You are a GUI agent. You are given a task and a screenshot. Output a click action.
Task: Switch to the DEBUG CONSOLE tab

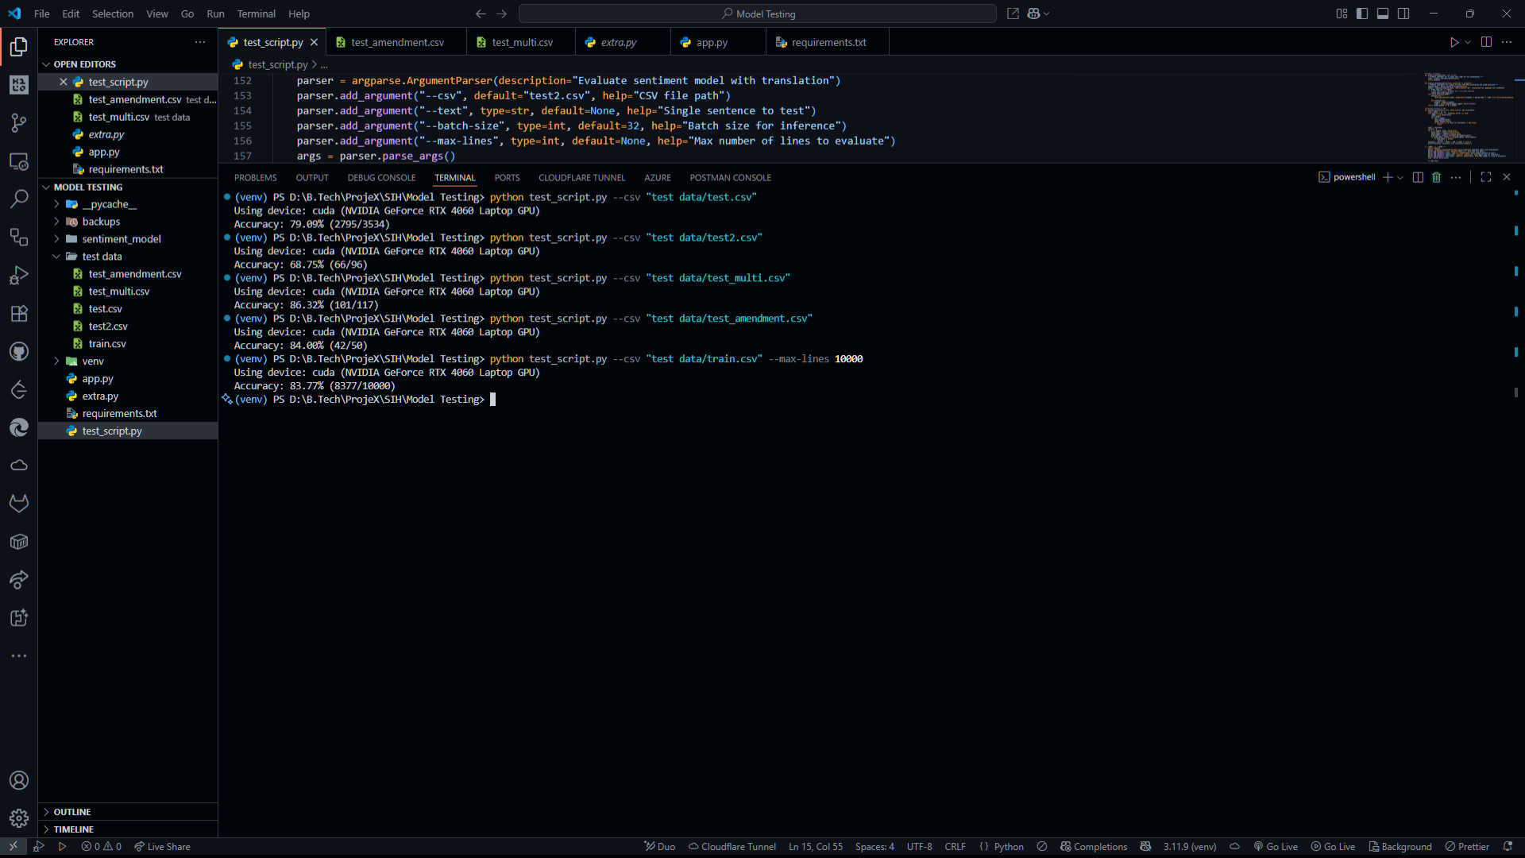click(381, 178)
